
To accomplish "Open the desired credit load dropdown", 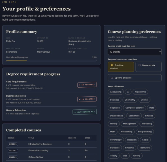I will (134, 52).
